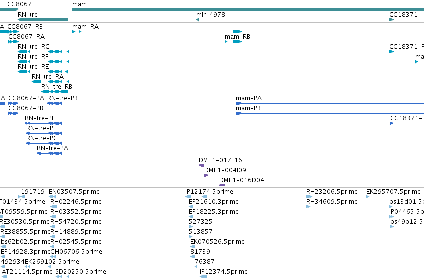Click protein RN-tre-PA
The image size is (424, 279).
53,148
